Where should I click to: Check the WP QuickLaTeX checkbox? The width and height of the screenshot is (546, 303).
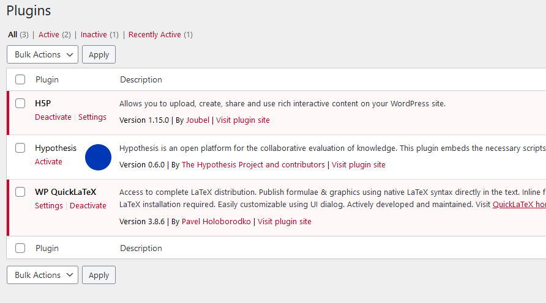tap(20, 192)
